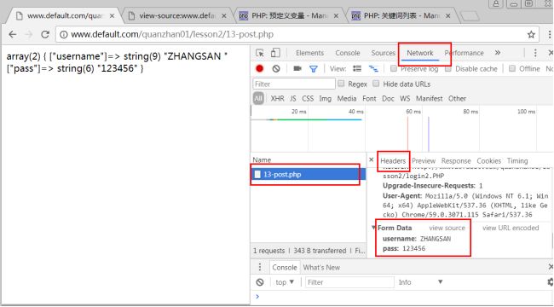
Task: Tick the Offline checkbox
Action: tap(512, 68)
